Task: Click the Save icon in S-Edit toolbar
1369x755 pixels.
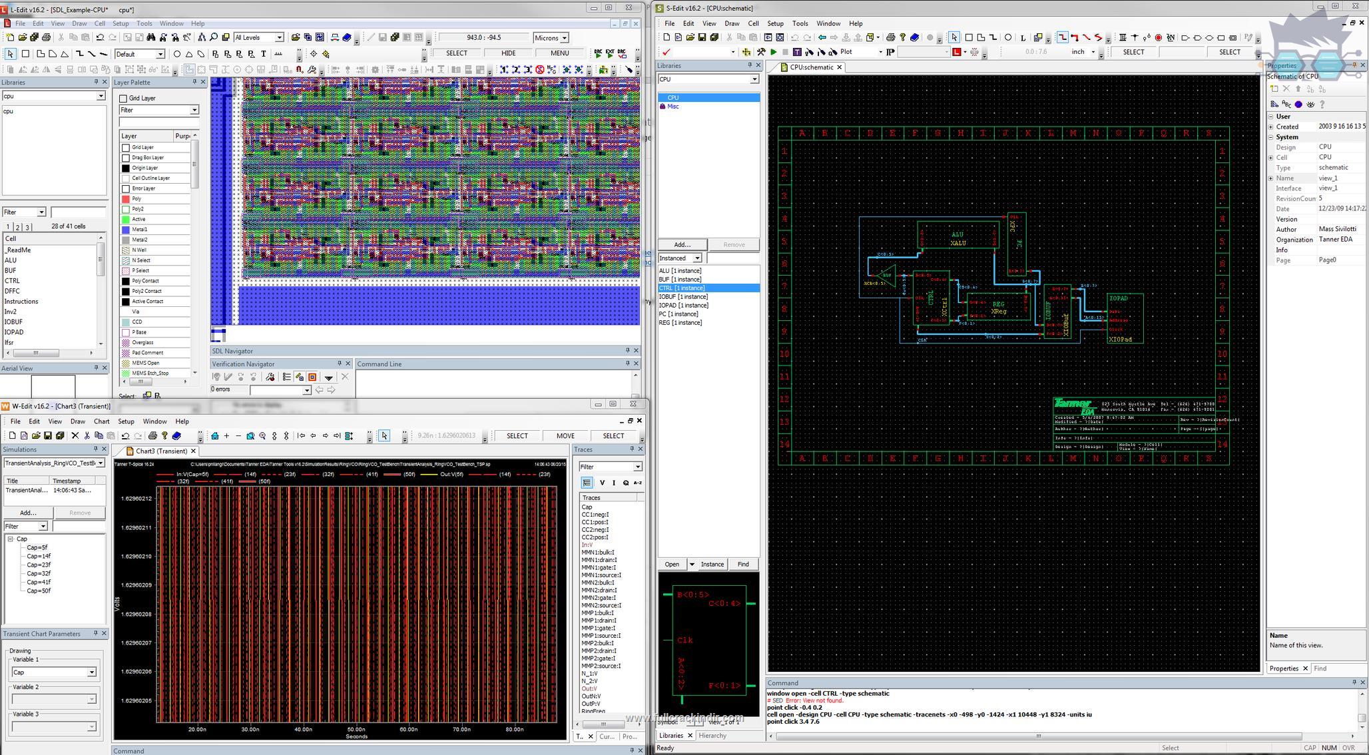Action: click(x=702, y=38)
